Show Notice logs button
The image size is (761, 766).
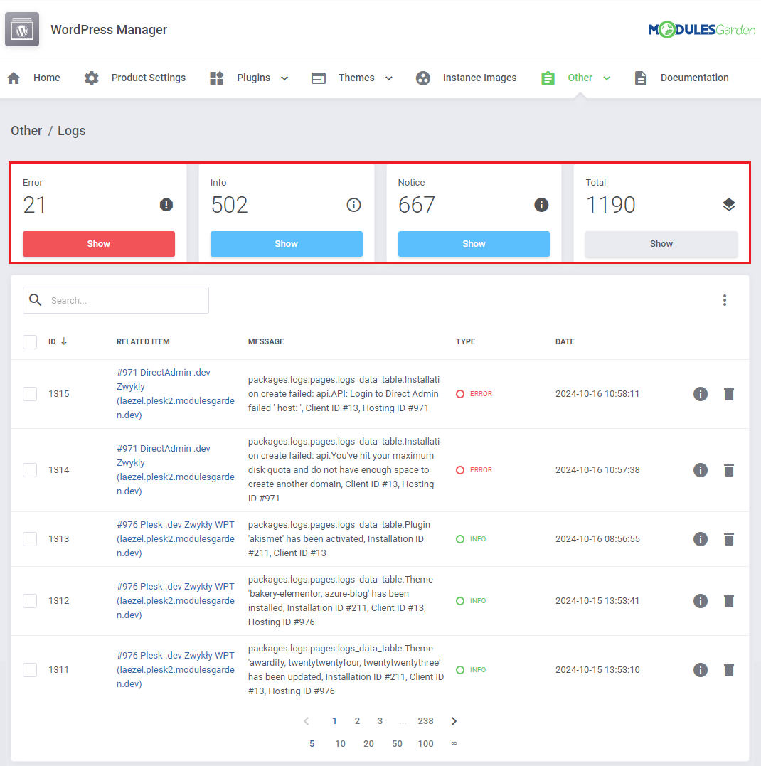tap(474, 244)
